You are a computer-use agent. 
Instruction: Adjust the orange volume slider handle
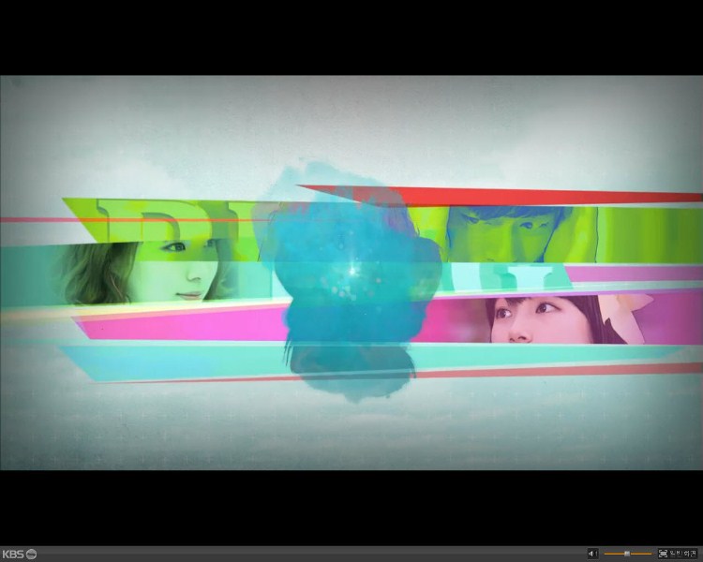tap(627, 554)
